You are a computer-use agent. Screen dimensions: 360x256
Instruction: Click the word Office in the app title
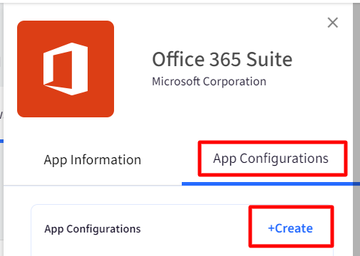178,59
